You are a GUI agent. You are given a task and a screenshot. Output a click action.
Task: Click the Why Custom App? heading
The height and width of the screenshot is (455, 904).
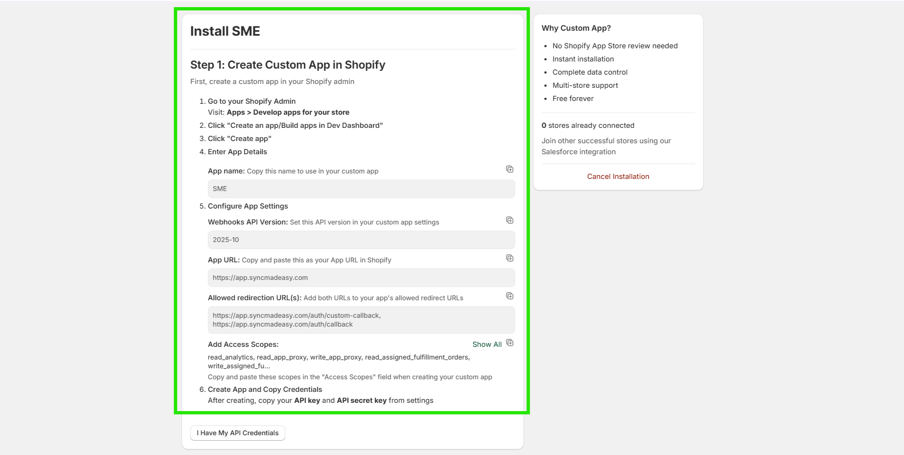coord(576,28)
